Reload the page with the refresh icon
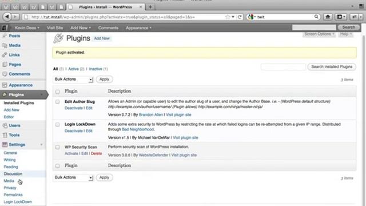Image resolution: width=366 pixels, height=206 pixels. (x=240, y=17)
